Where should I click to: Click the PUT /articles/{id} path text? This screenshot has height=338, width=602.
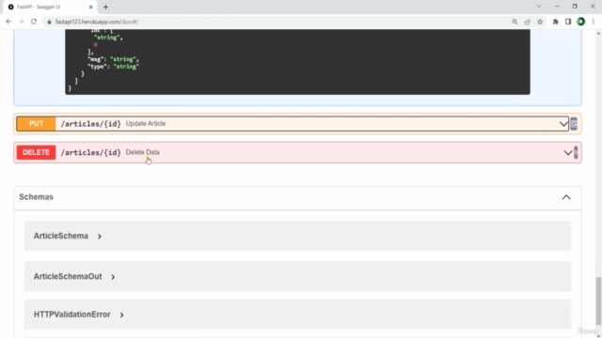tap(90, 124)
